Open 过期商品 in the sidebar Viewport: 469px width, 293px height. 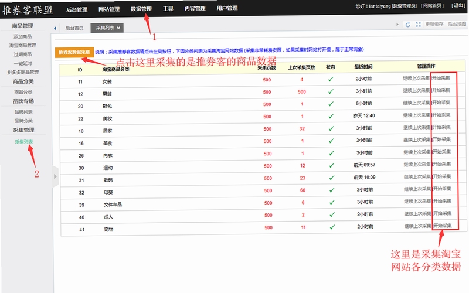click(x=23, y=54)
